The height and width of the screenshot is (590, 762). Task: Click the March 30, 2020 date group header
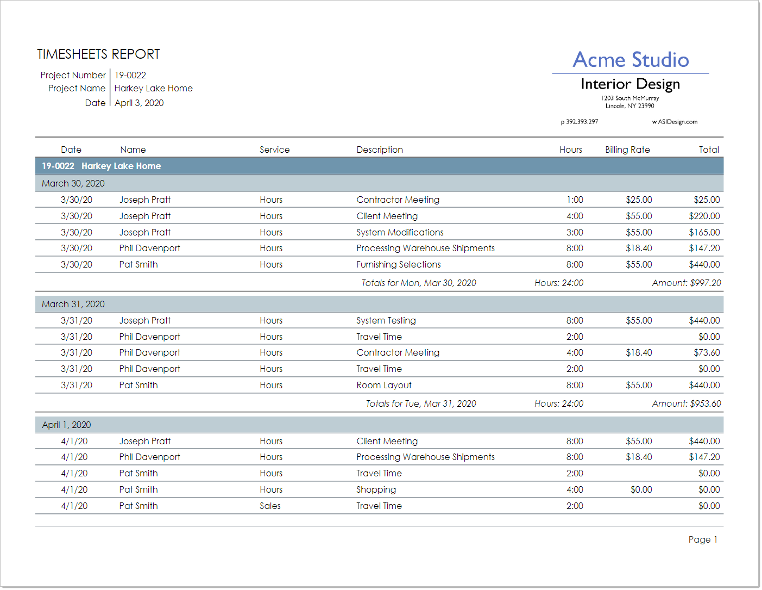[x=379, y=183]
